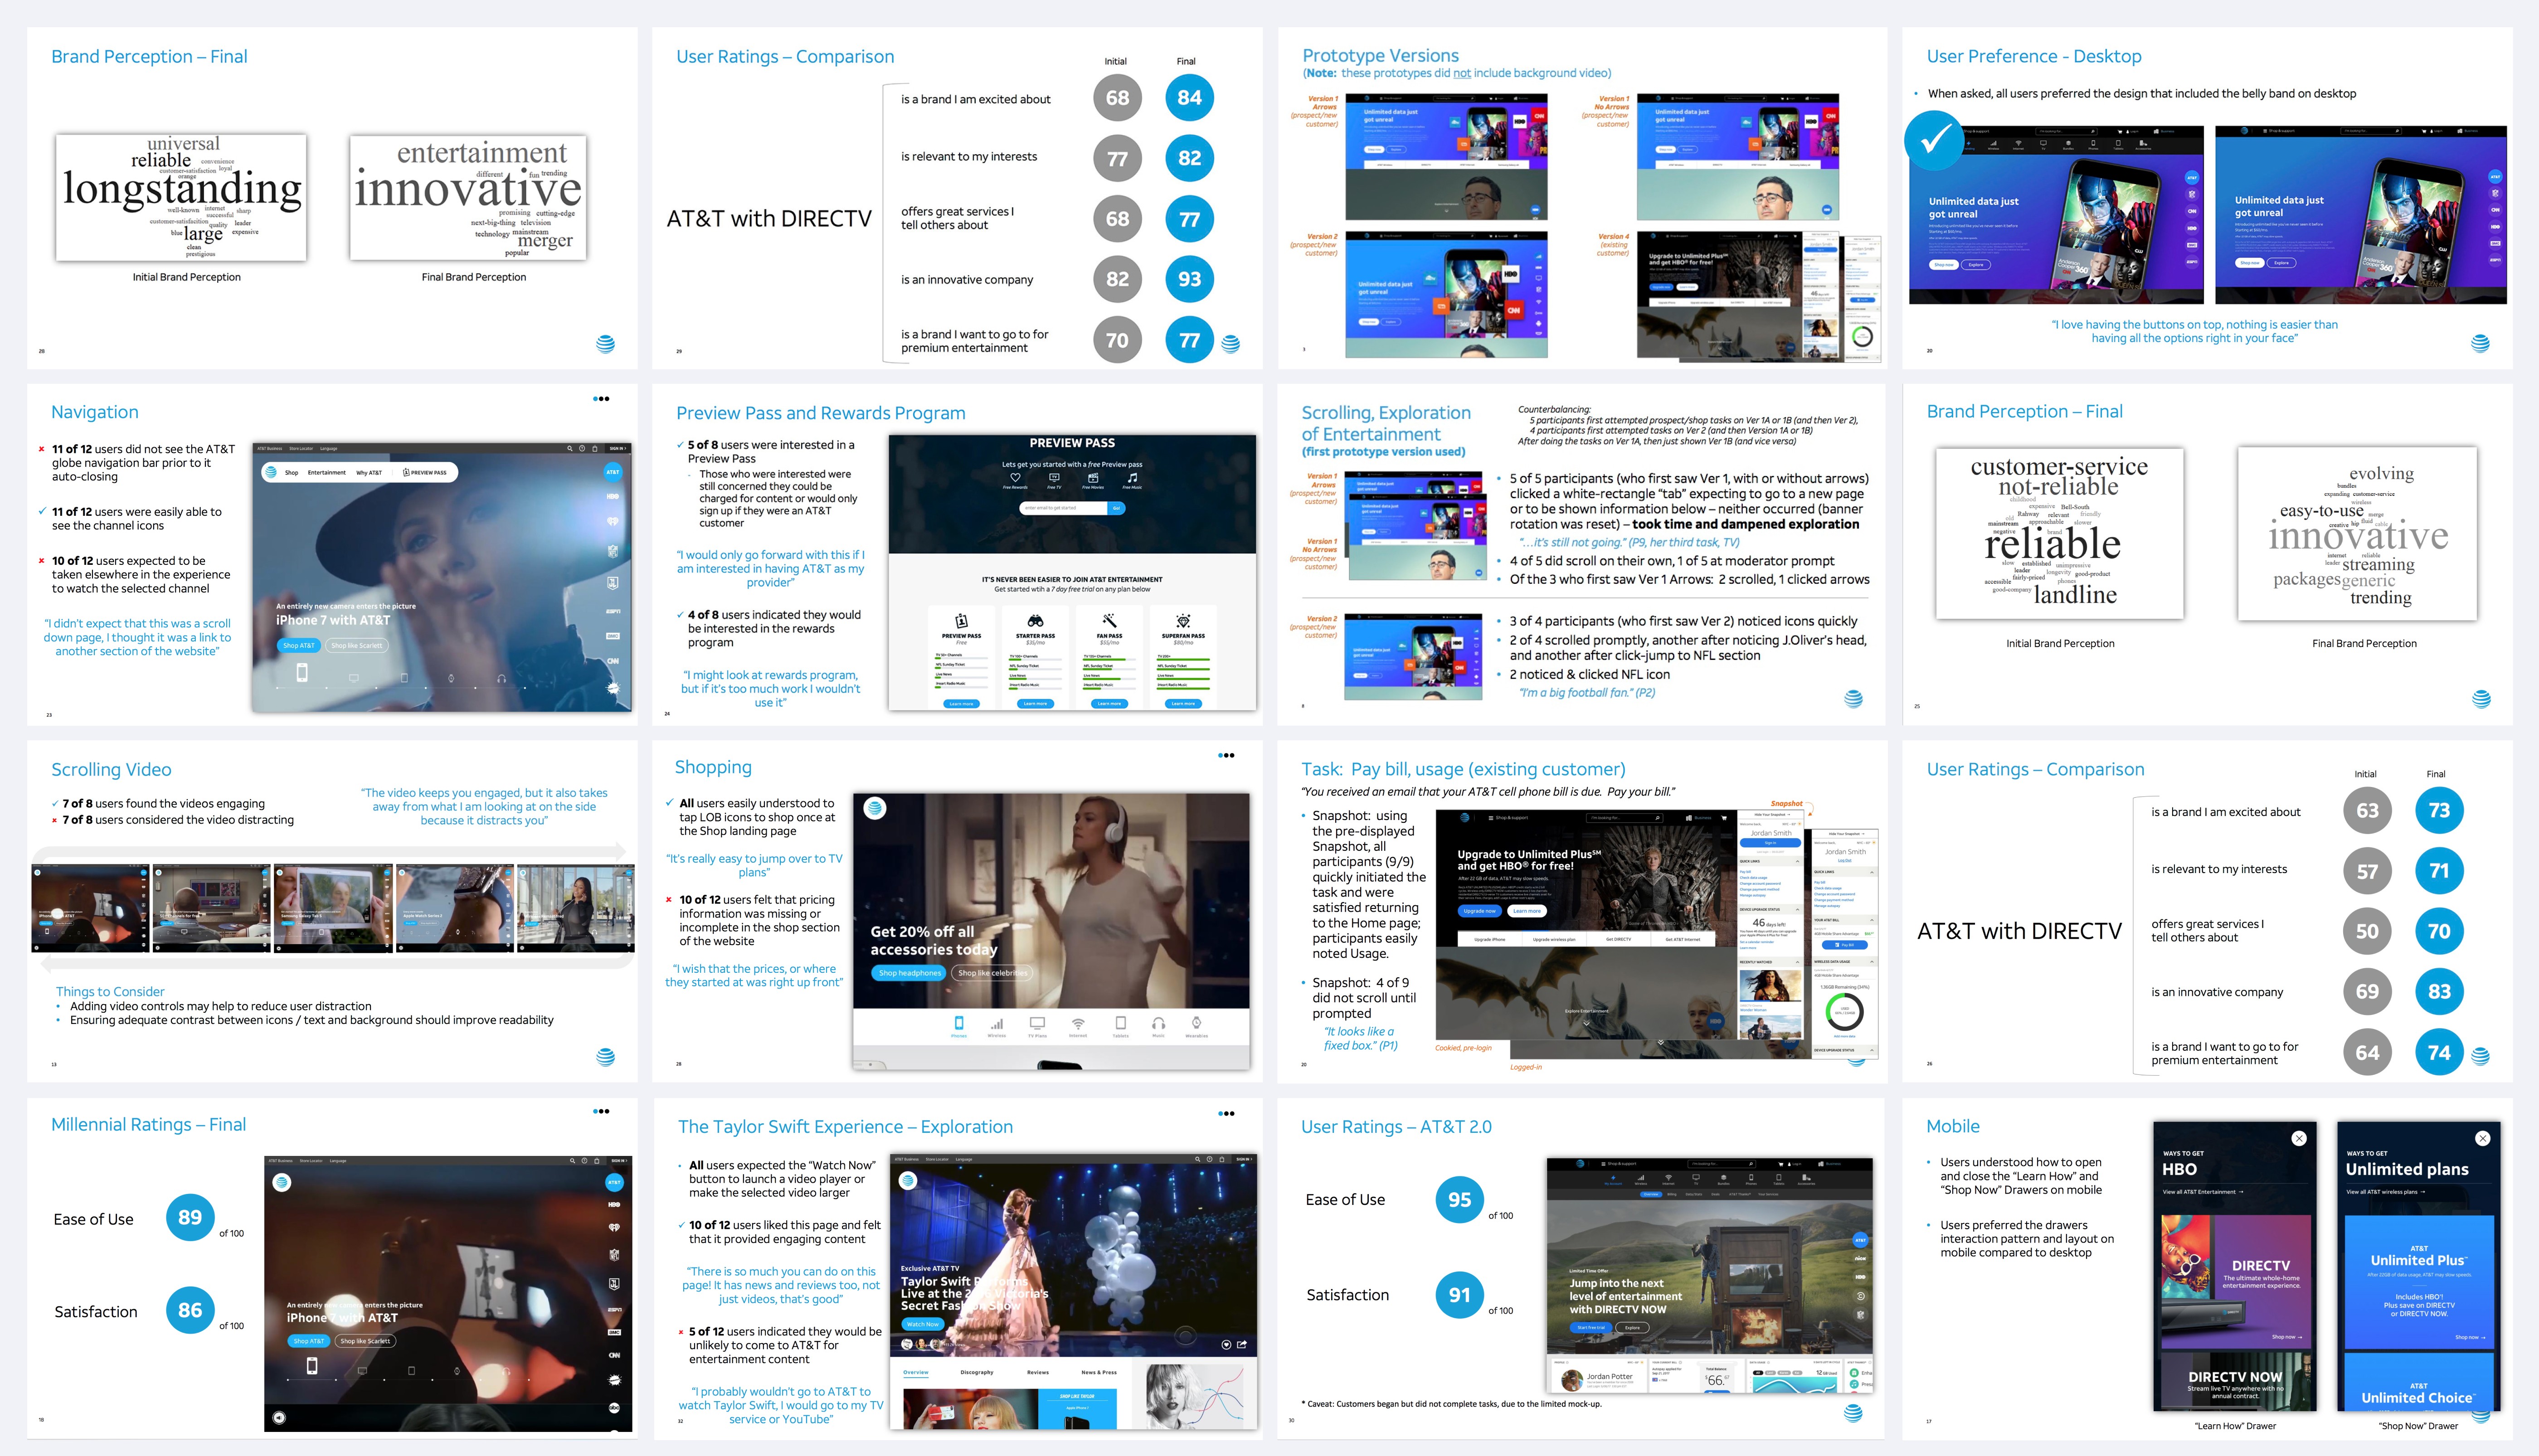This screenshot has width=2539, height=1456.
Task: Select the Music headphones icon in Shopping mockup
Action: (1158, 1024)
